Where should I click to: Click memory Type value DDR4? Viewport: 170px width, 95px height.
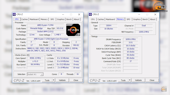pos(109,26)
